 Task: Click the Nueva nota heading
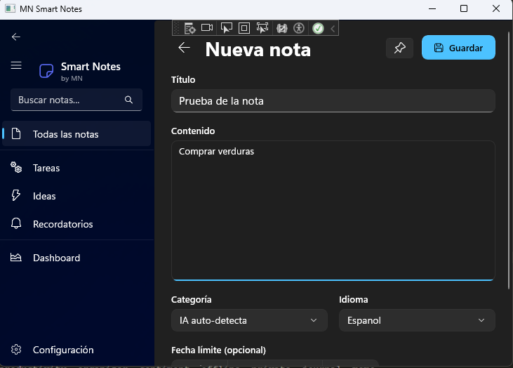258,49
